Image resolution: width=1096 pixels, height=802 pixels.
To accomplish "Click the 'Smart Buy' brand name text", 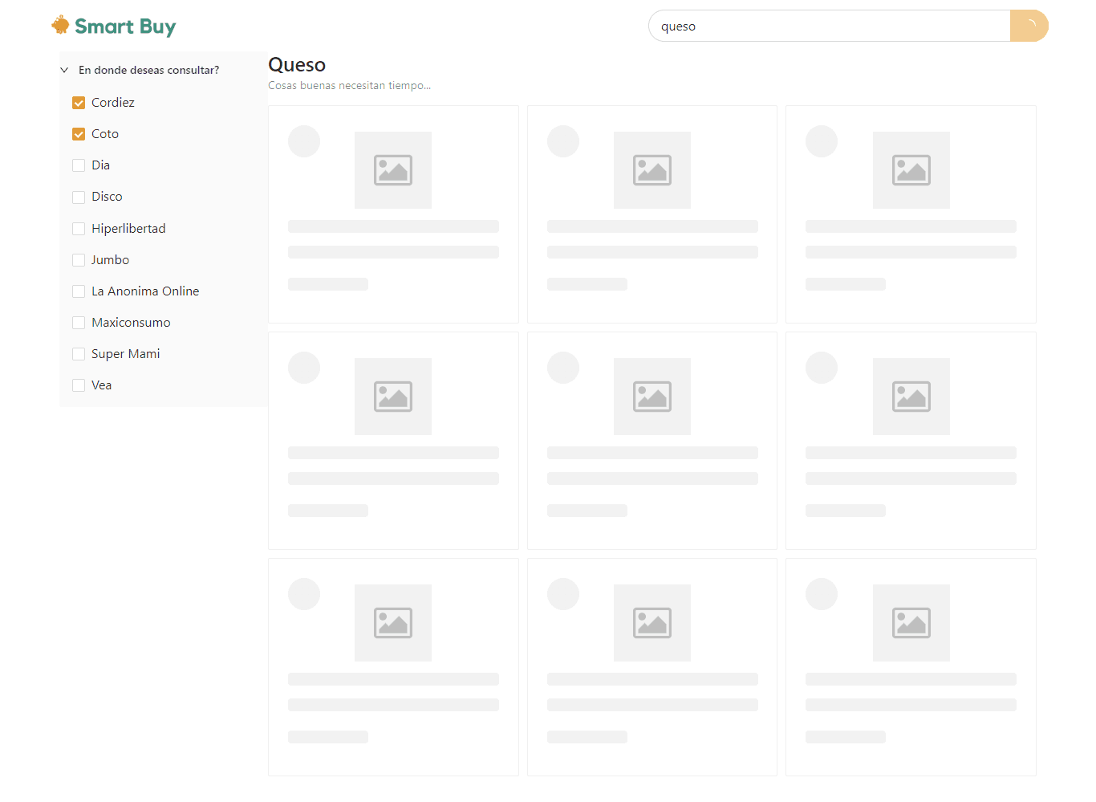I will pos(124,26).
